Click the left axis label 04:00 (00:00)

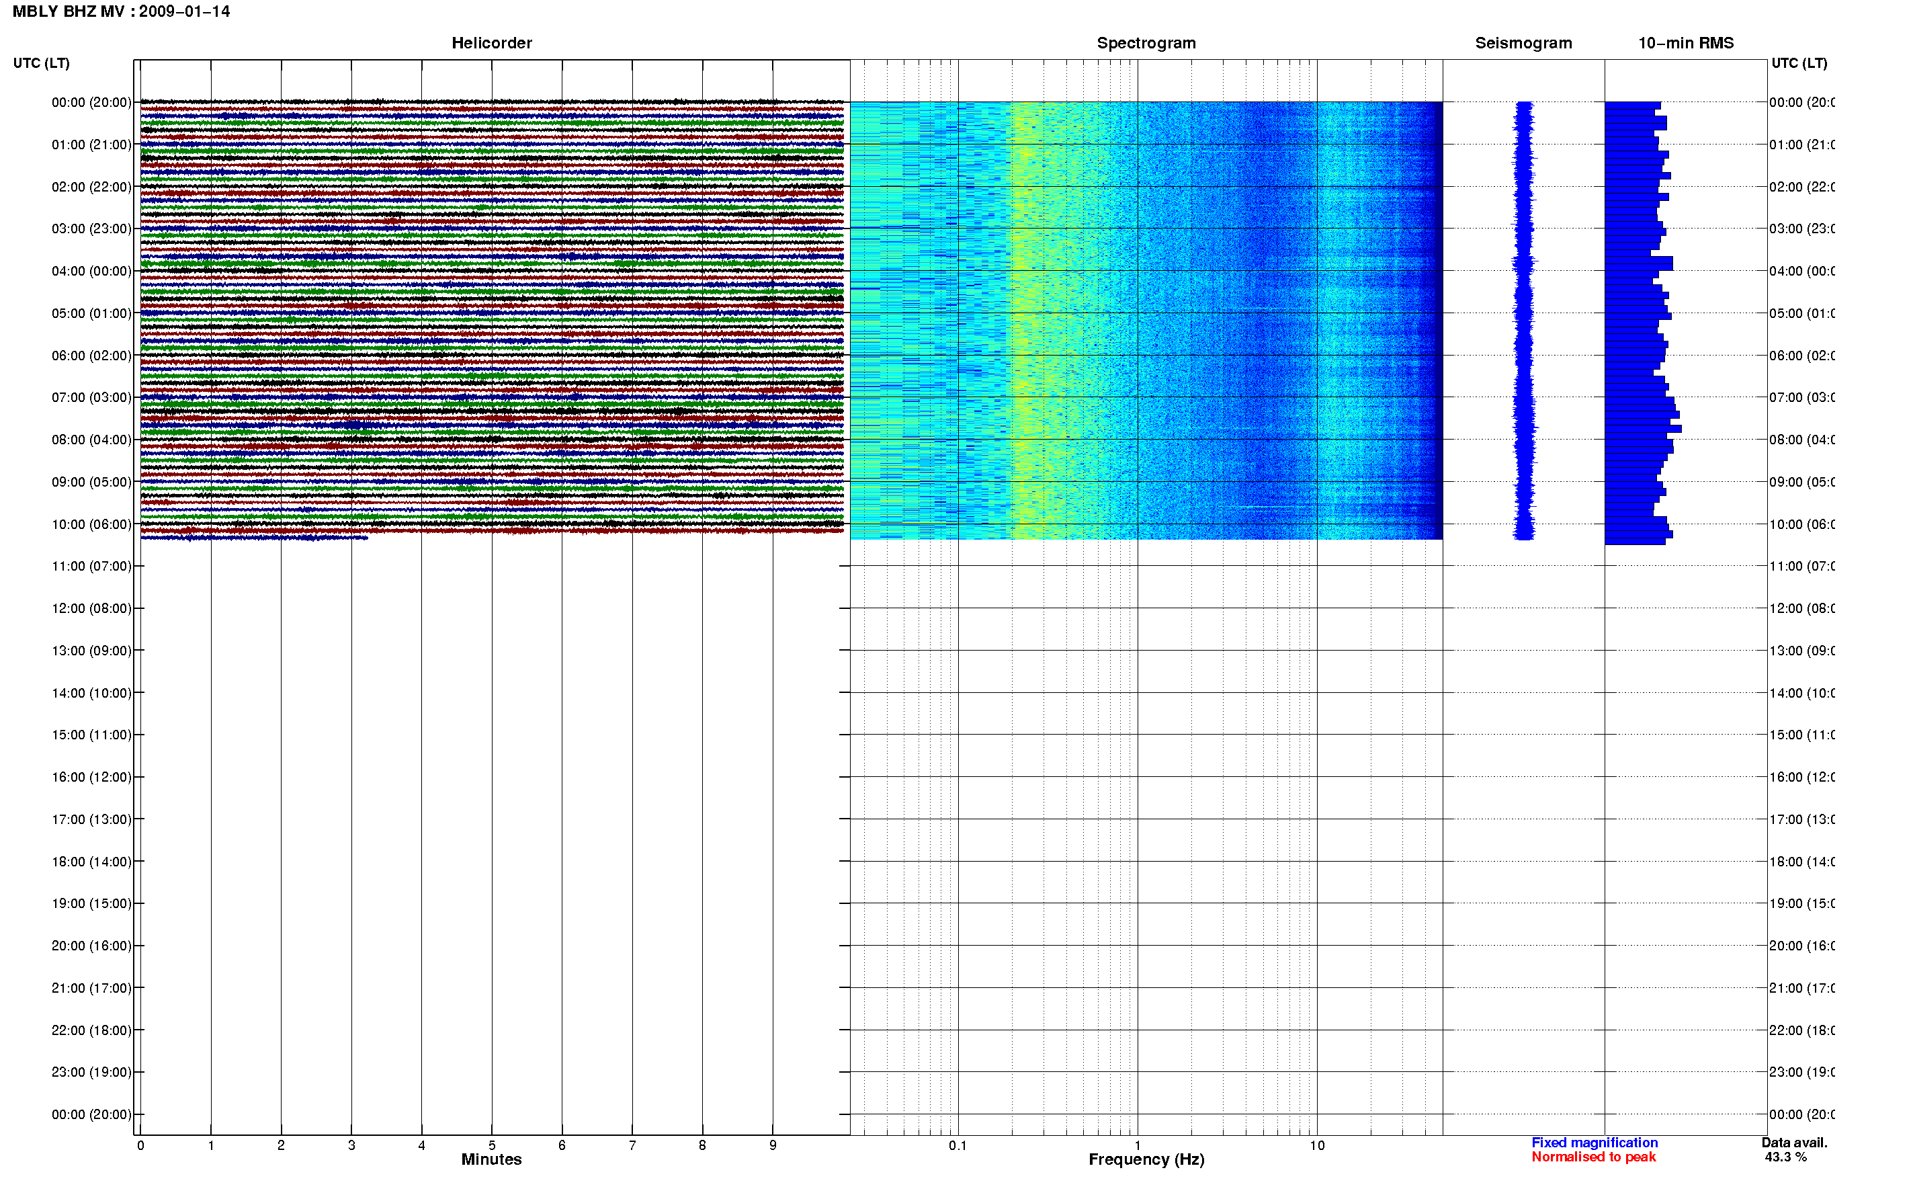[91, 271]
